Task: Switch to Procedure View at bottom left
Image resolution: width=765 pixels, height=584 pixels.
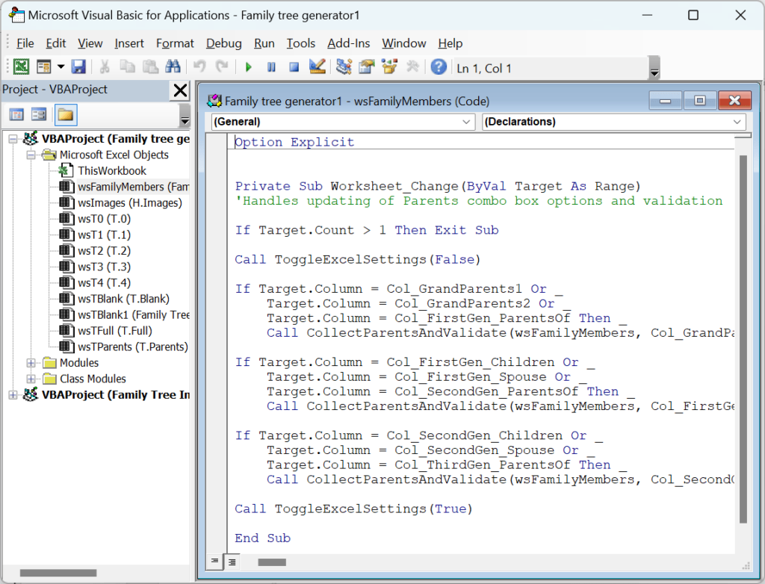Action: click(215, 562)
